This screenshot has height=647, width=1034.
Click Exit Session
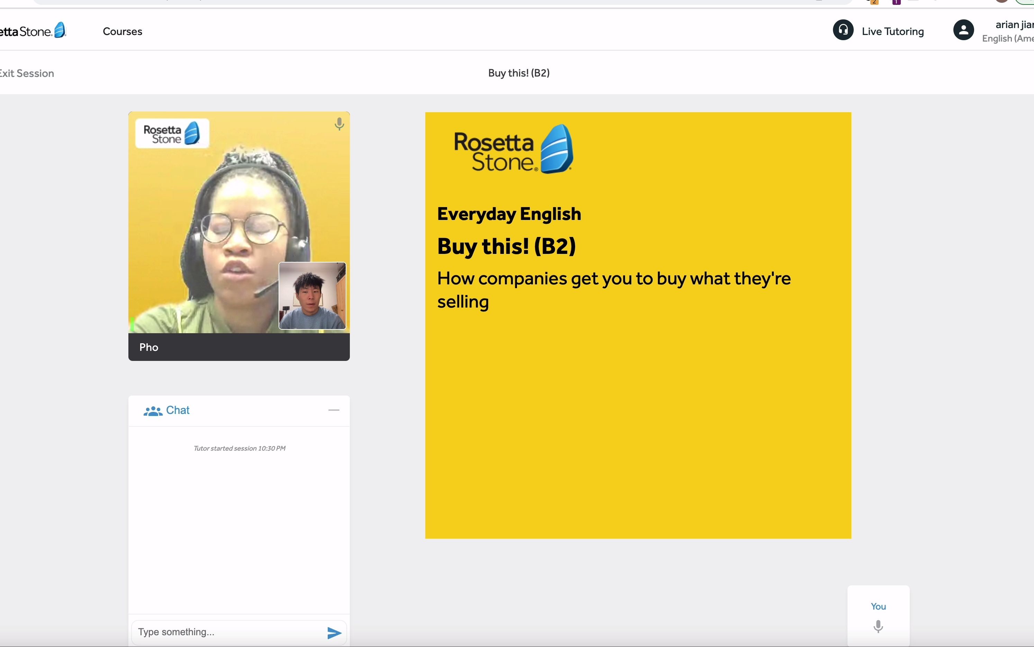point(27,73)
